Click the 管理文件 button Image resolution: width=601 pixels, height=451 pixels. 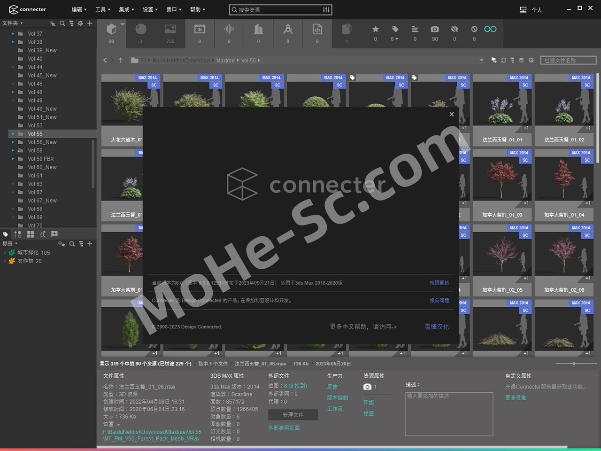click(293, 415)
